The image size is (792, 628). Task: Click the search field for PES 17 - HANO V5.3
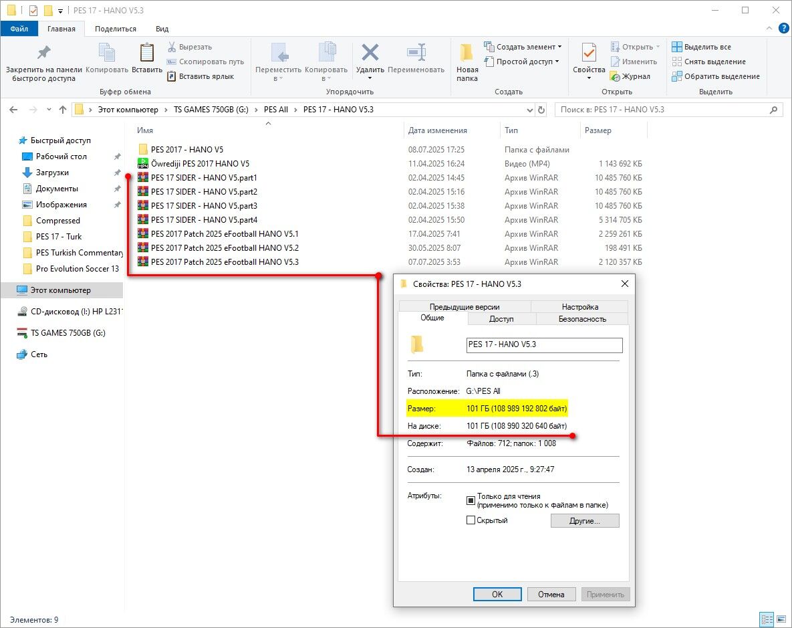669,110
